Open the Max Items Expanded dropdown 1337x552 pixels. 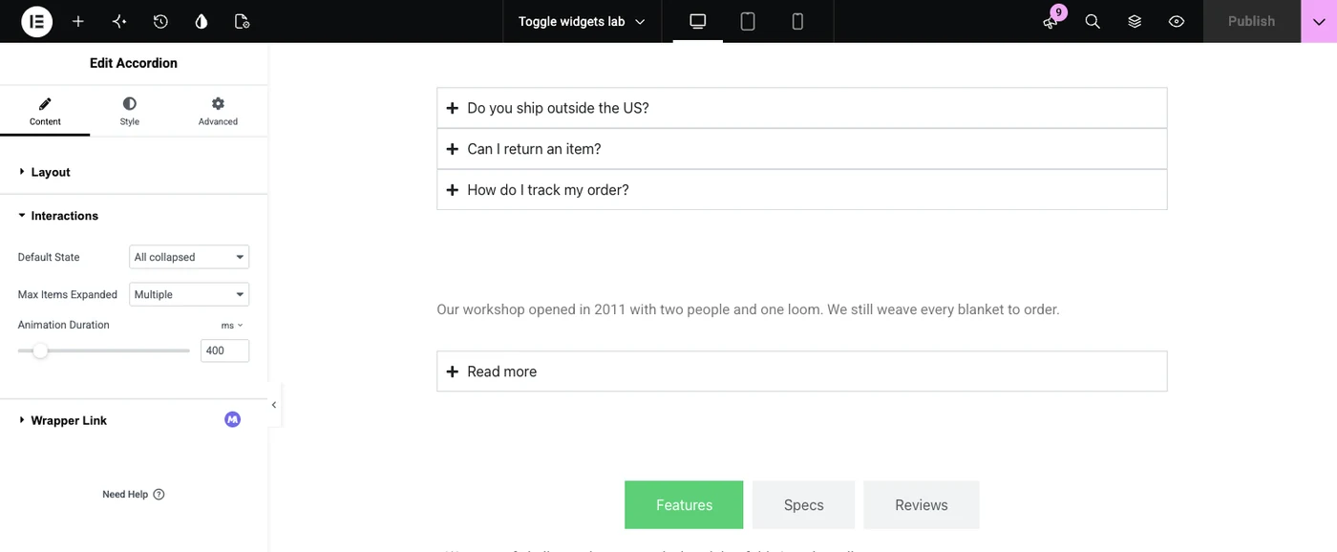click(x=189, y=294)
